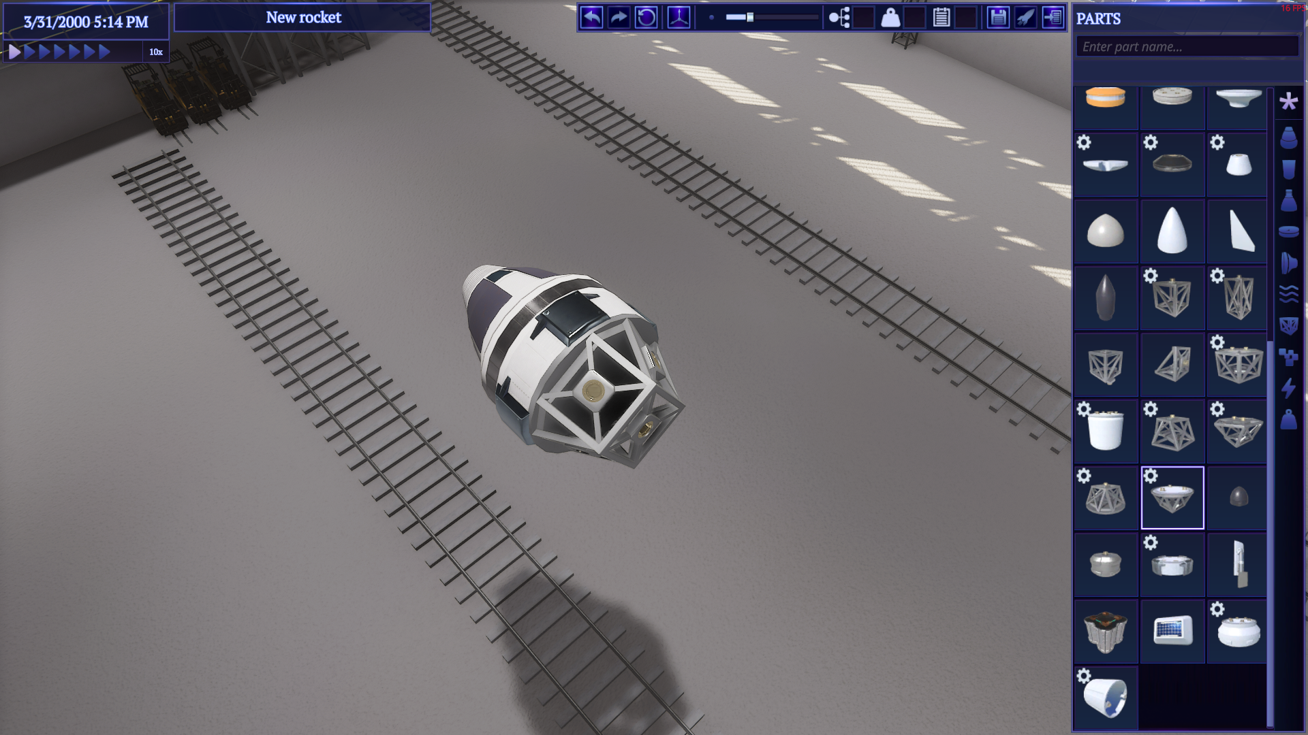This screenshot has height=735, width=1308.
Task: Pick the white triangular fin part
Action: tap(1239, 231)
